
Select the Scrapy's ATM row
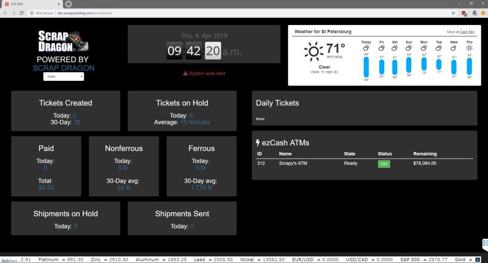364,163
